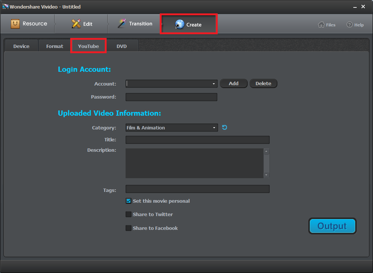
Task: Select the YouTube tab
Action: tap(88, 46)
